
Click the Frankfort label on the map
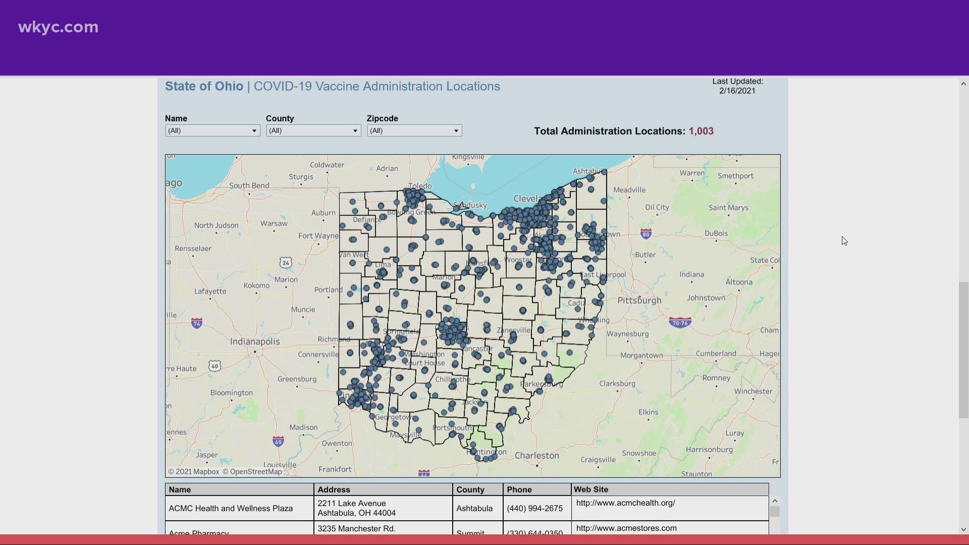(x=335, y=469)
